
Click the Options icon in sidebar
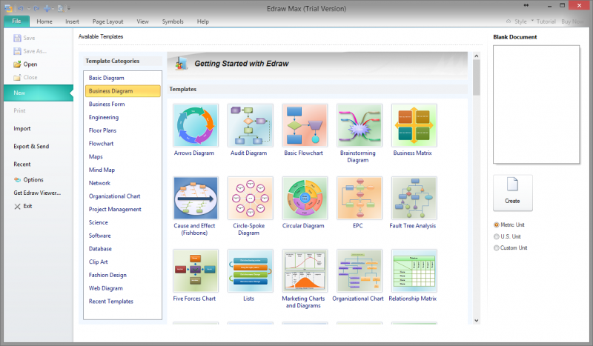(17, 179)
